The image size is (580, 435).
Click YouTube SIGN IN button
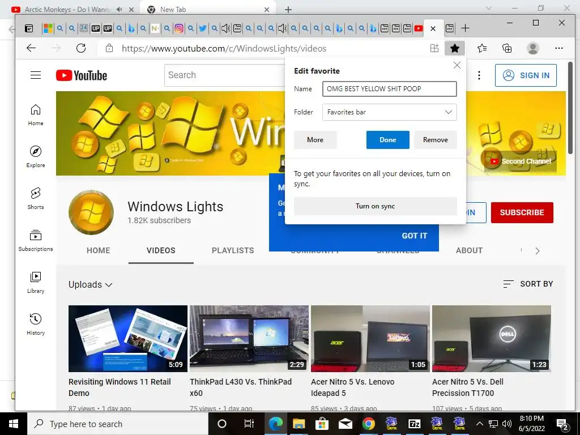(x=526, y=75)
